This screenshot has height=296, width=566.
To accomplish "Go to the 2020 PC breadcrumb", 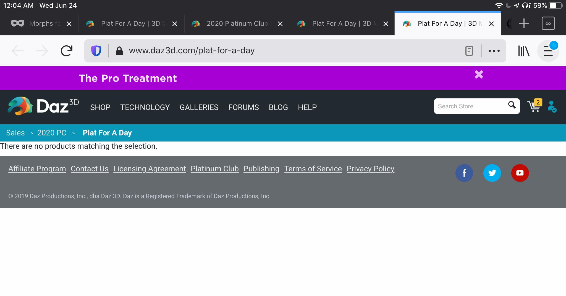I will [x=52, y=133].
